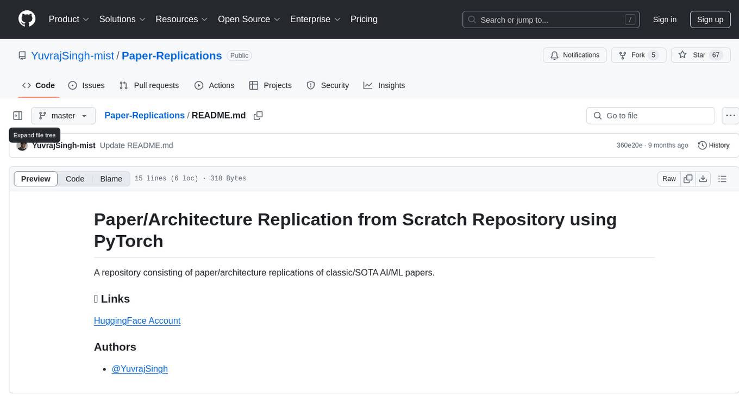Click the Notifications bell button
Image resolution: width=739 pixels, height=415 pixels.
tap(575, 55)
